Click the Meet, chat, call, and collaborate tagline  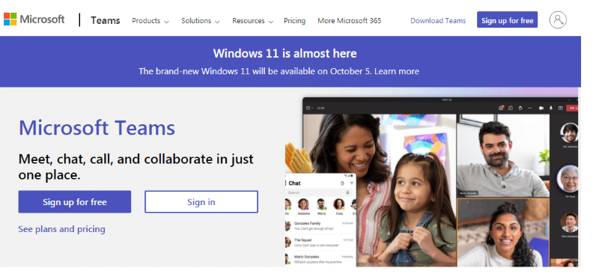pyautogui.click(x=136, y=167)
